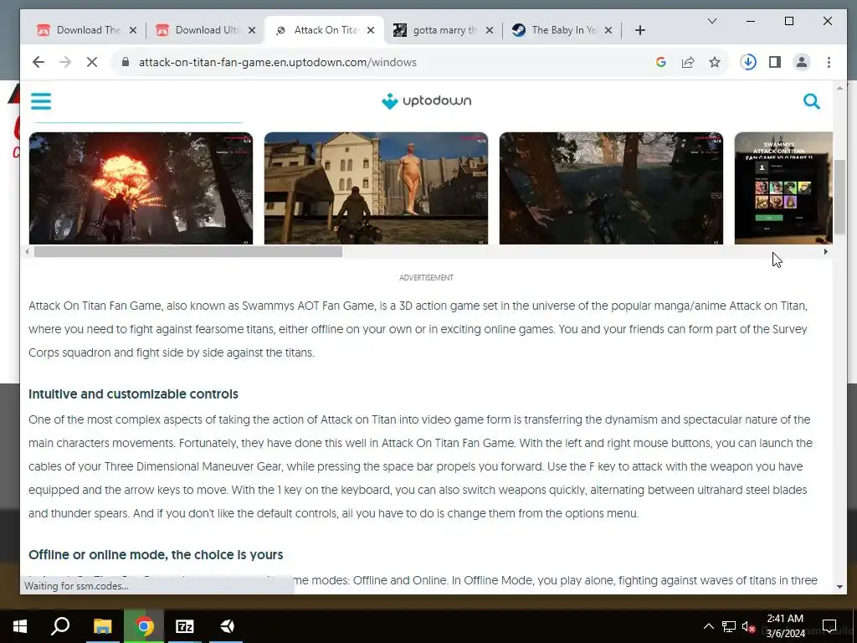The height and width of the screenshot is (643, 857).
Task: Go back with the browser back arrow
Action: pyautogui.click(x=38, y=62)
